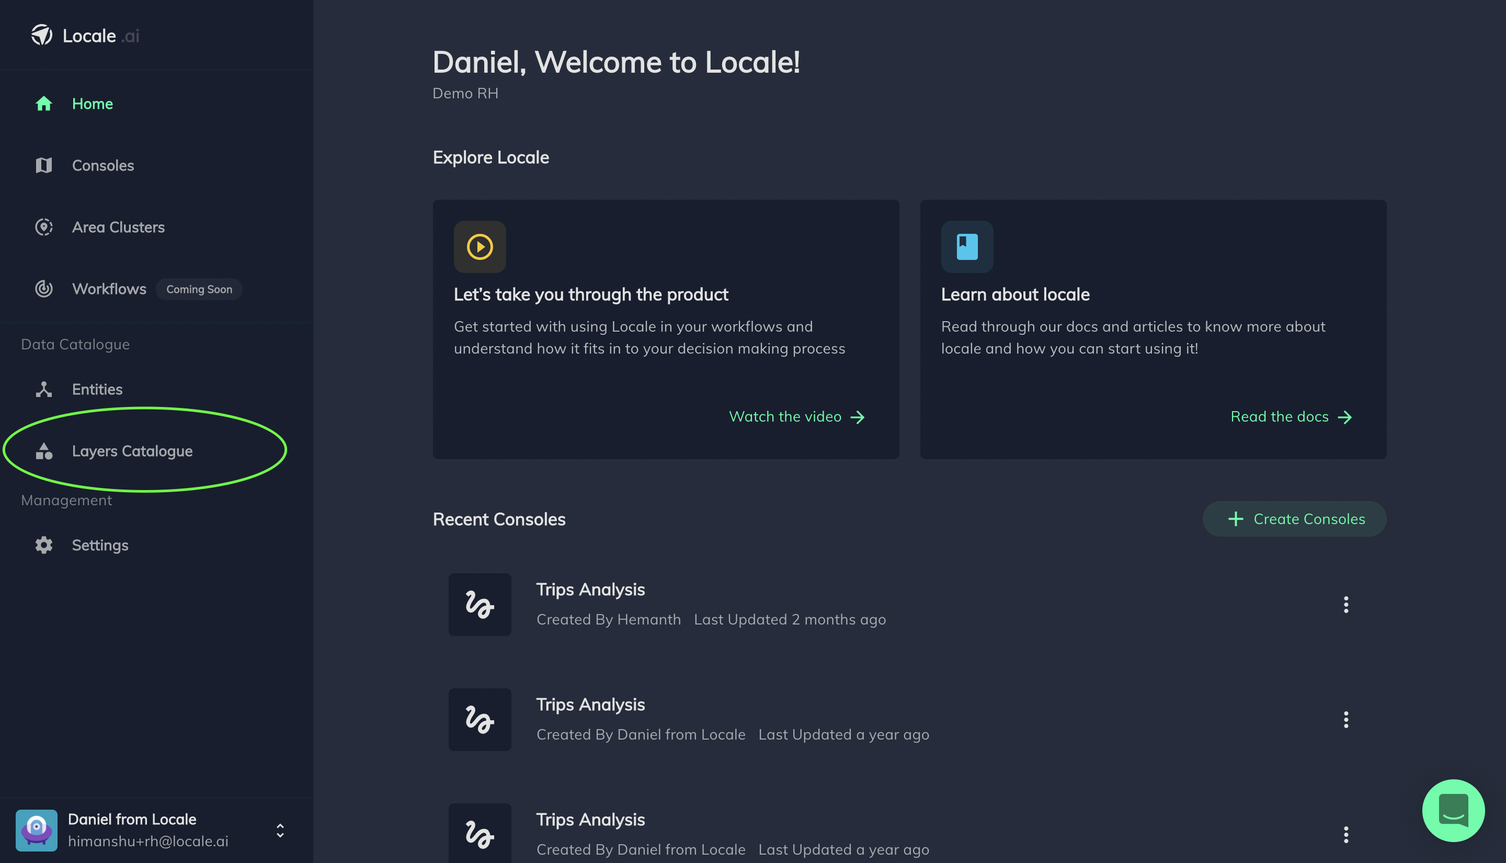Expand the Daniel from Locale account switcher
The width and height of the screenshot is (1506, 863).
tap(280, 831)
